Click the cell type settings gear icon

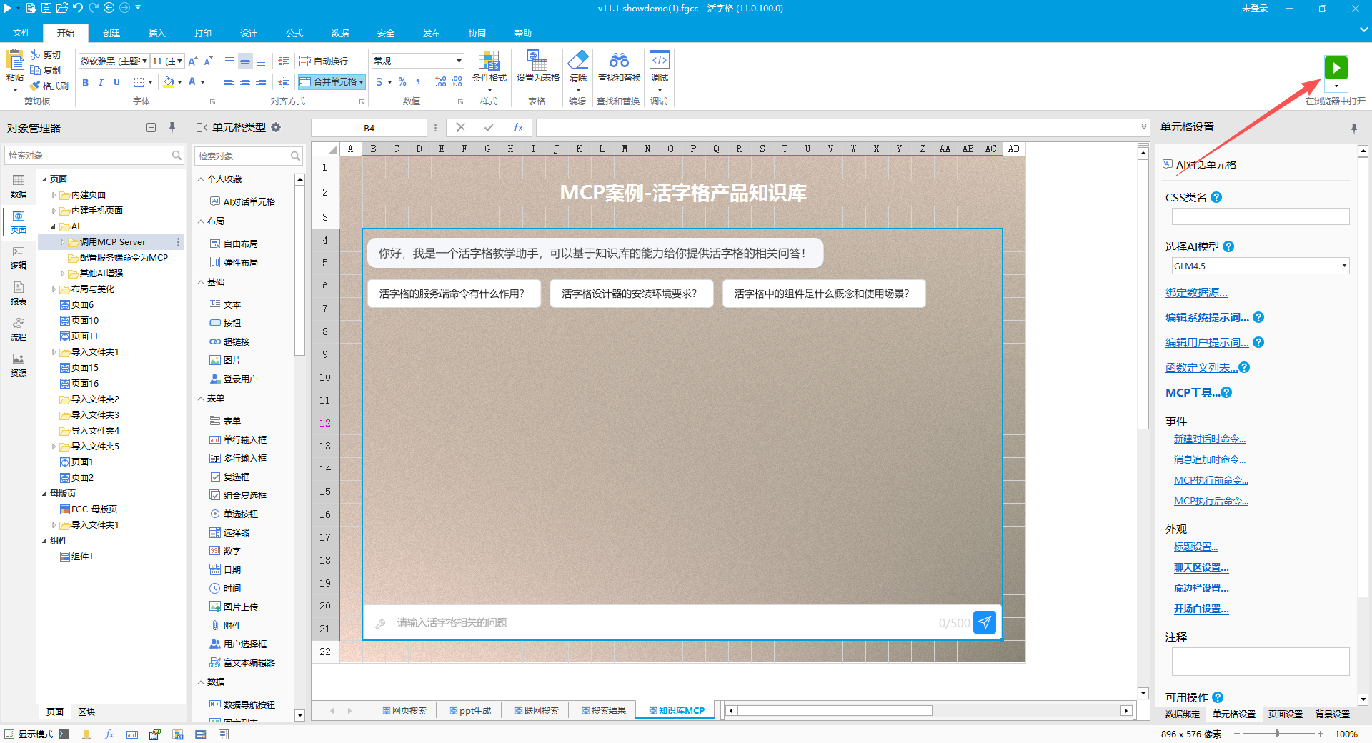pyautogui.click(x=276, y=127)
